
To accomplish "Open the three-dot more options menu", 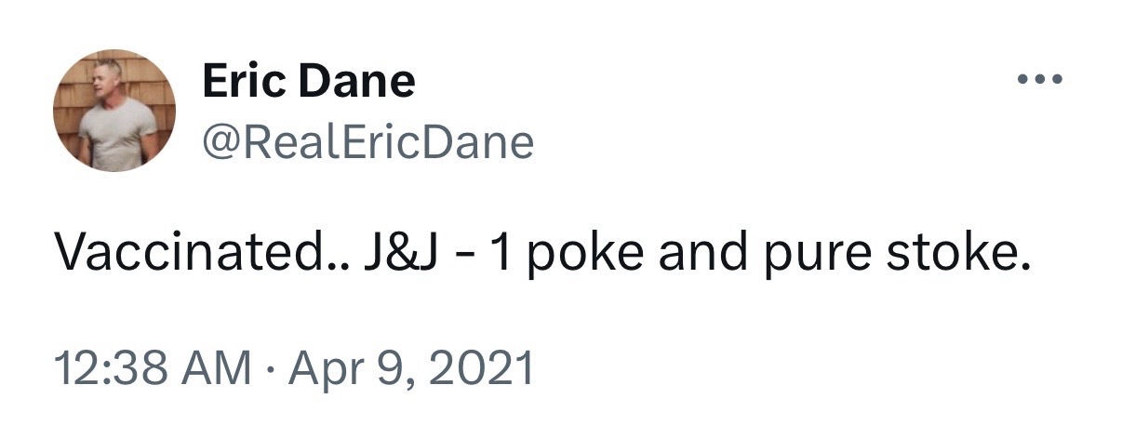I will pyautogui.click(x=1037, y=80).
